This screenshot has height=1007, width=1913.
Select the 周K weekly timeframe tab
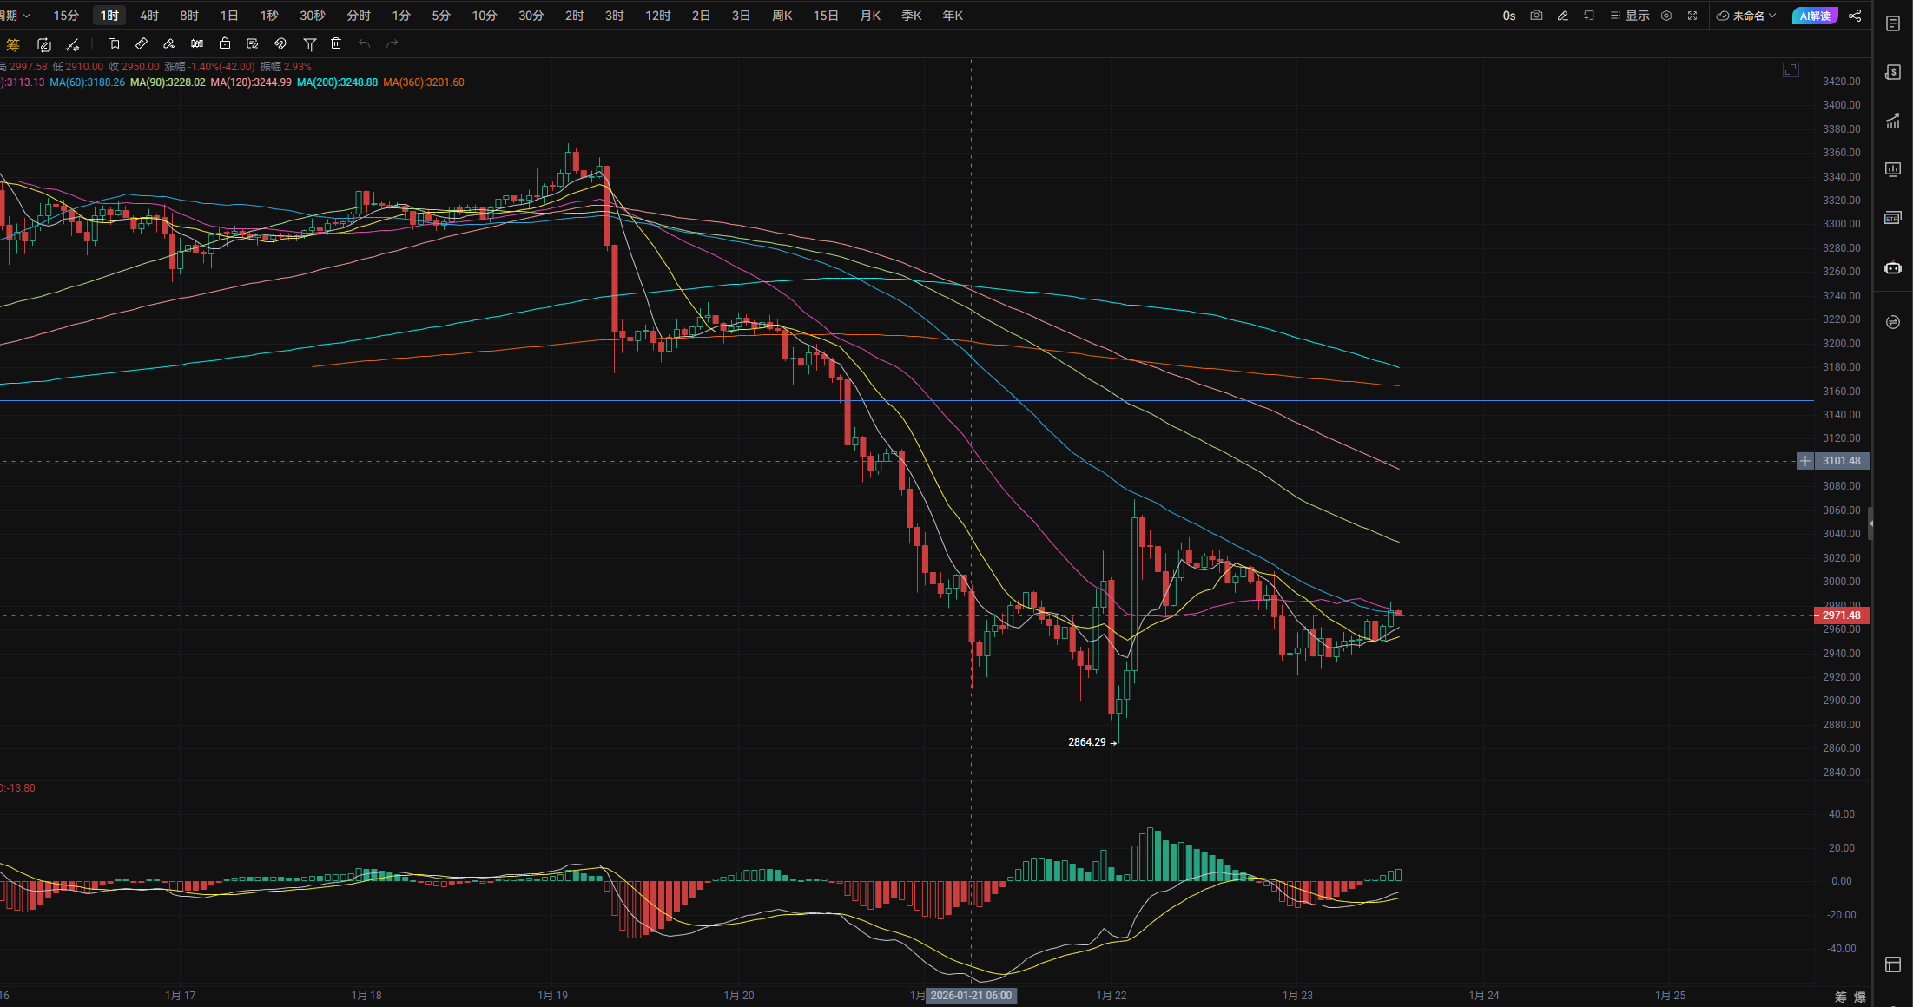coord(782,16)
